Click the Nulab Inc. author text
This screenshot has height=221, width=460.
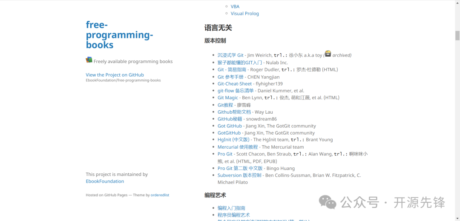click(277, 63)
